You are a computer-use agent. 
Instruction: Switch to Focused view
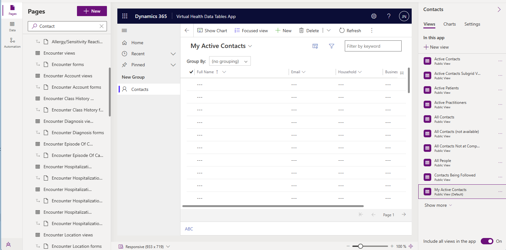pyautogui.click(x=251, y=31)
